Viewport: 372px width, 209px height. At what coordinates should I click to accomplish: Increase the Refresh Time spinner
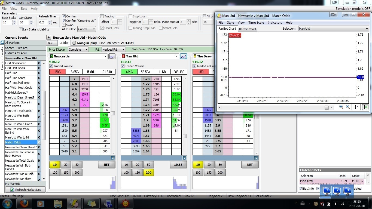50,21
